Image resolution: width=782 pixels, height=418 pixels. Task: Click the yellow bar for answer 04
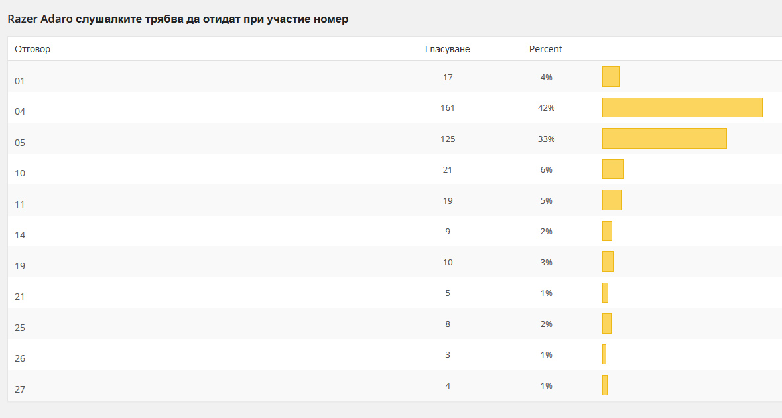click(x=682, y=107)
